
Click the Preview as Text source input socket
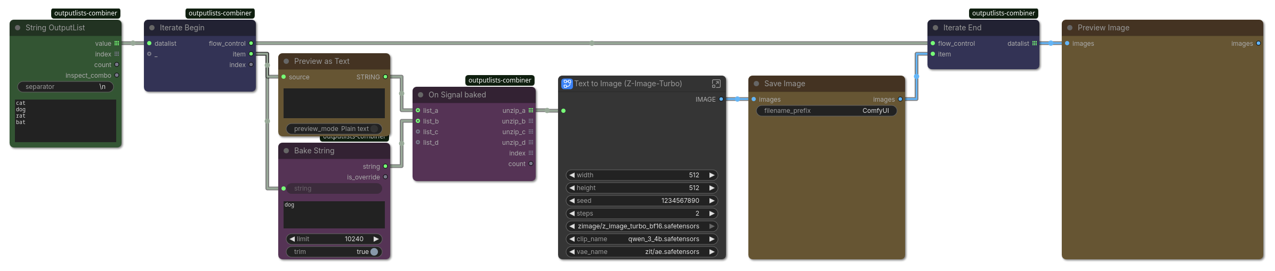tap(284, 77)
